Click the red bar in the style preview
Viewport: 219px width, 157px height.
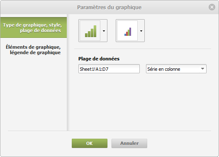[127, 34]
